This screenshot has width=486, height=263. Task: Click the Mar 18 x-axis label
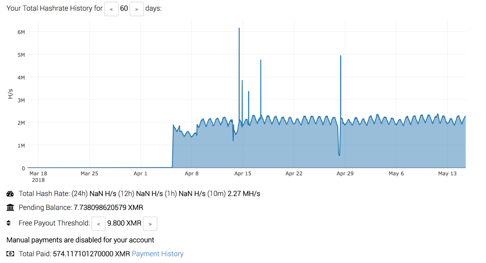(38, 174)
